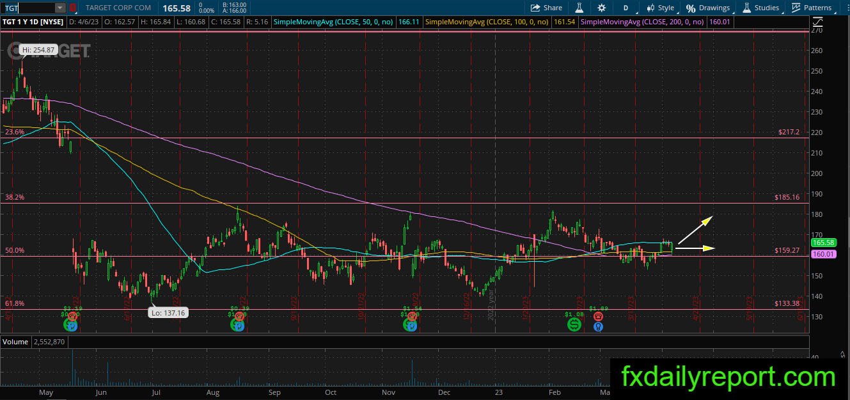
Task: Click the SimpleMovingAvg (CLOSE, 50, 0, no) label
Action: click(334, 22)
